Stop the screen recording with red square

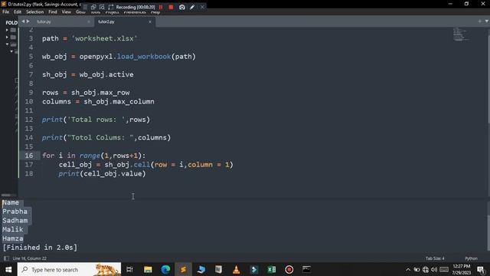[x=171, y=7]
